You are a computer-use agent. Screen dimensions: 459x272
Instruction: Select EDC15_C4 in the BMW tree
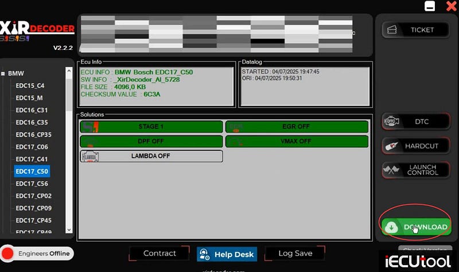pyautogui.click(x=30, y=86)
